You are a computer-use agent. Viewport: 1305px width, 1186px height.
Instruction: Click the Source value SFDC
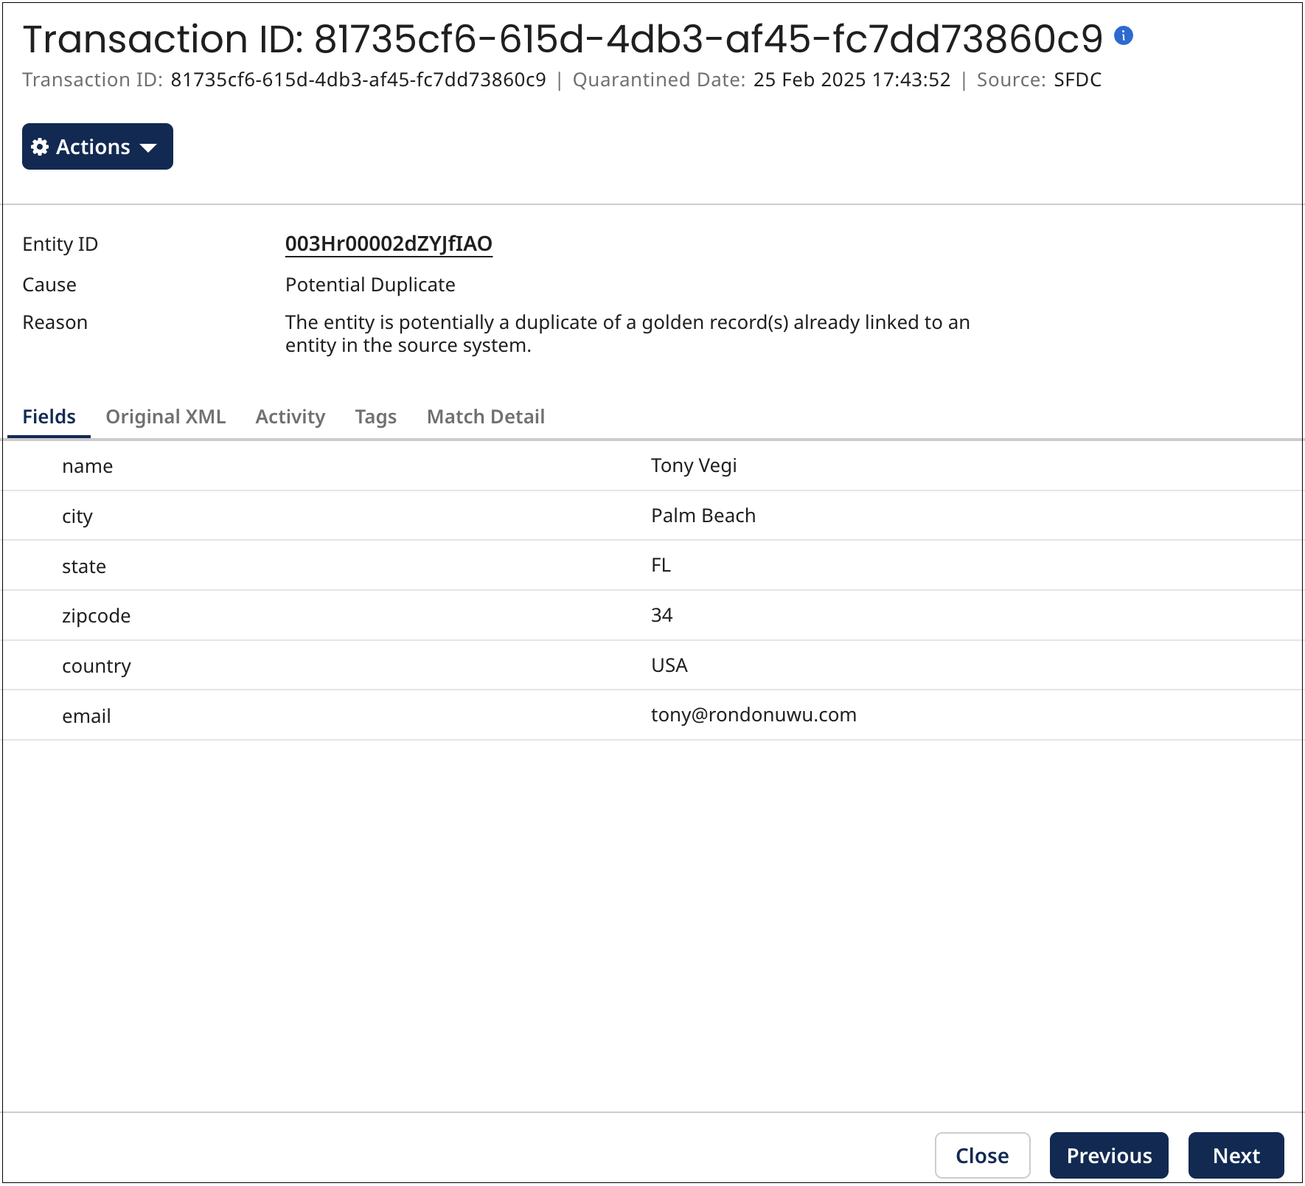point(1077,80)
